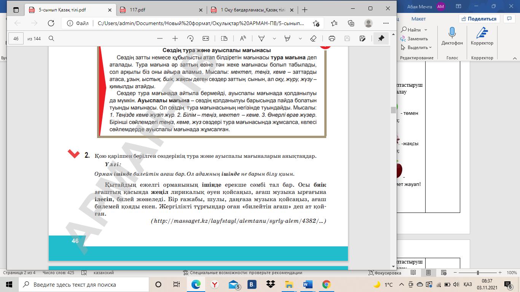Open Word zoom level 100% dialog
This screenshot has height=292, width=520.
click(511, 273)
